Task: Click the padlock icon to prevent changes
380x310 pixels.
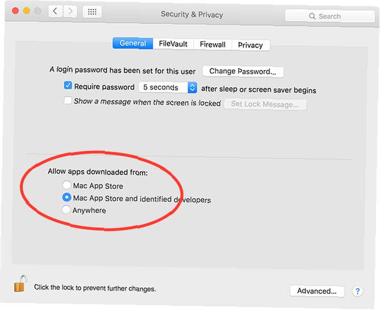Action: tap(21, 283)
